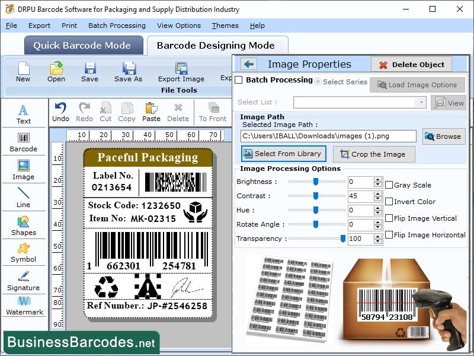Open the Batch Processing menu
This screenshot has width=474, height=356.
click(x=117, y=26)
